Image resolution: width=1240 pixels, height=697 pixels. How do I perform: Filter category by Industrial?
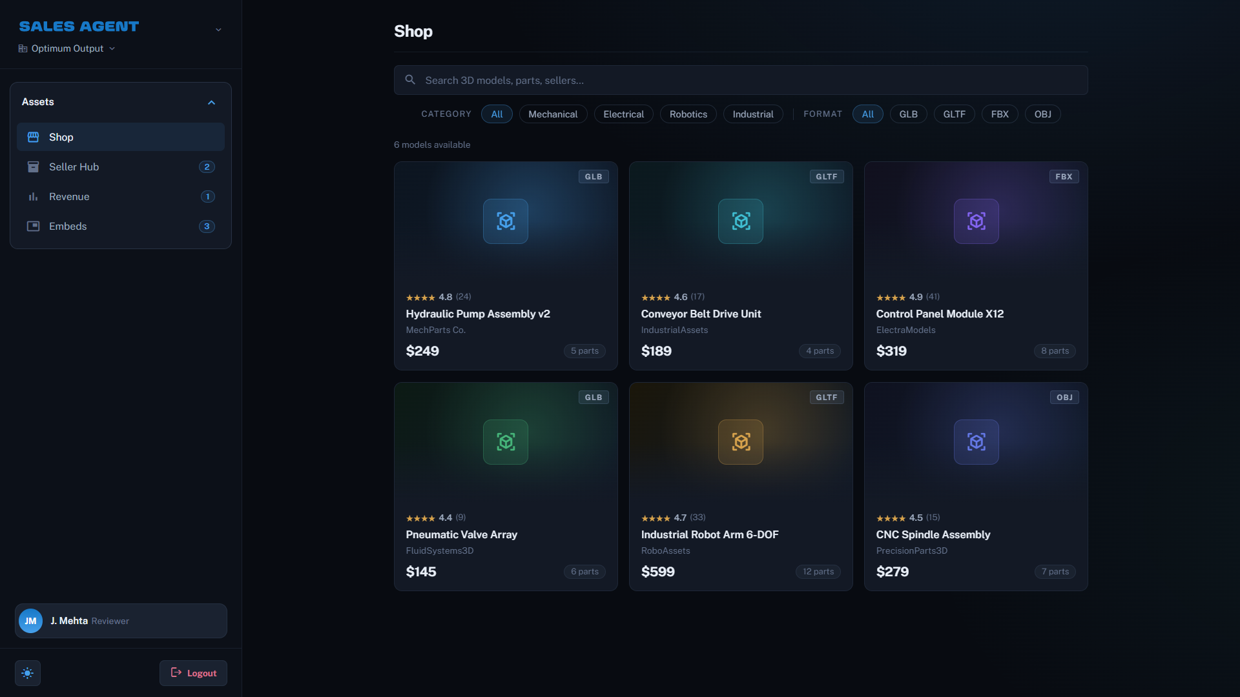point(753,114)
